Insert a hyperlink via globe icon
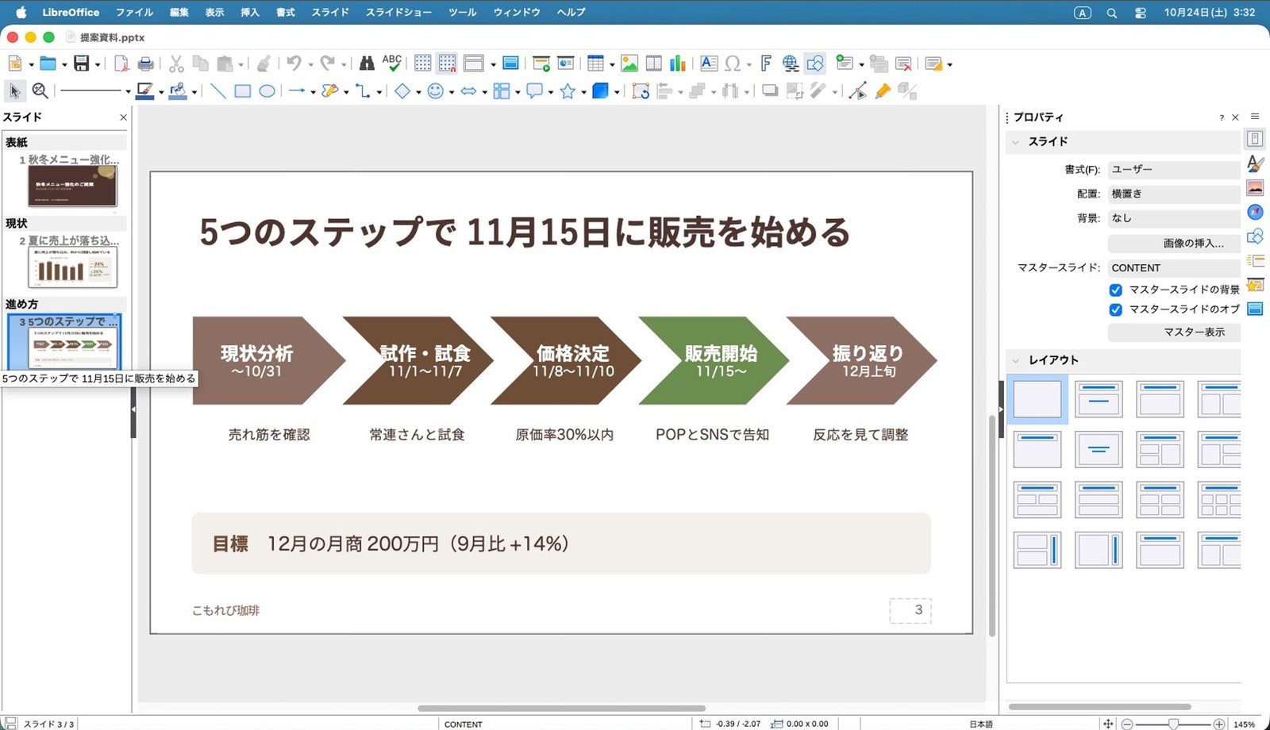Viewport: 1270px width, 730px height. [x=790, y=63]
